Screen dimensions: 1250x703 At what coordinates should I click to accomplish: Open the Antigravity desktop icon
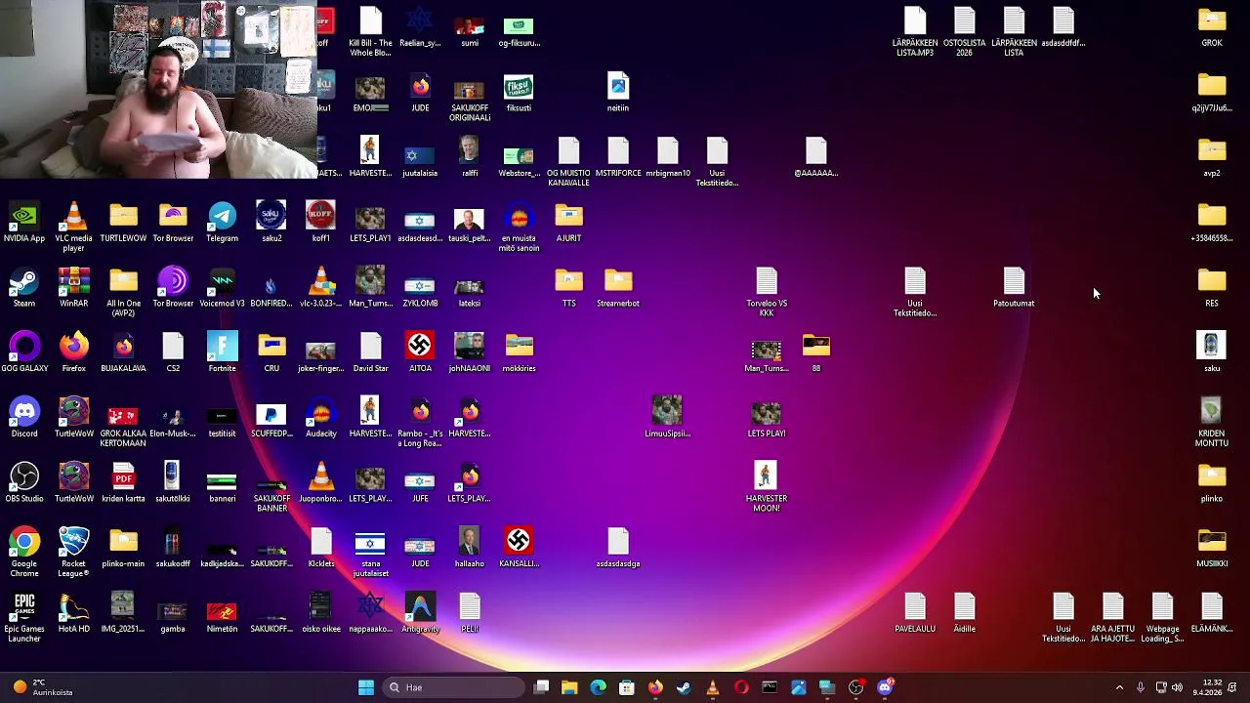(420, 613)
